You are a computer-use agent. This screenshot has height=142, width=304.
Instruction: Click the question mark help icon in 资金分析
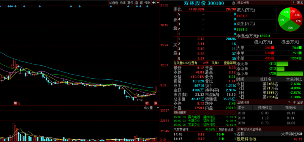pyautogui.click(x=294, y=3)
